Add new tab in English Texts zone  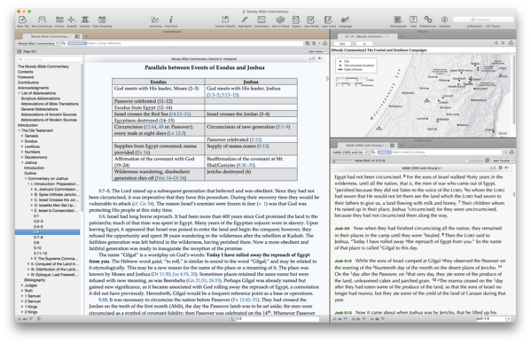[402, 145]
